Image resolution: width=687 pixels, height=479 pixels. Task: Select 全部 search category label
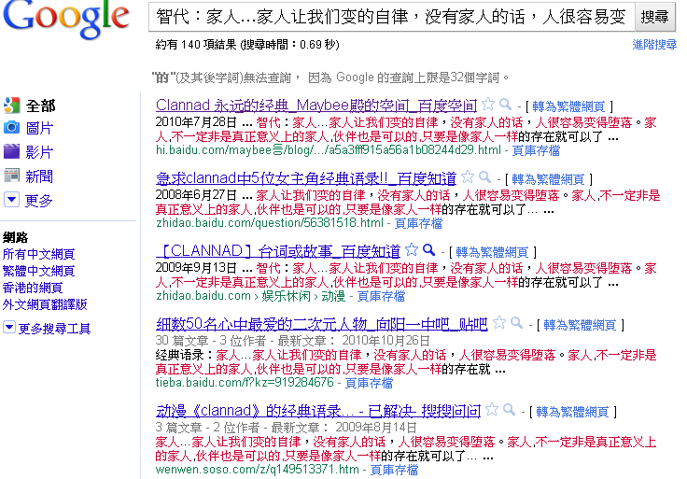pyautogui.click(x=40, y=106)
